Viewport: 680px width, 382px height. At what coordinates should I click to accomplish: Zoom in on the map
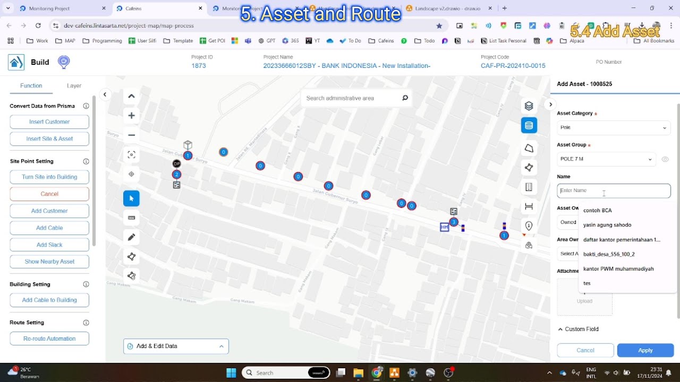click(132, 116)
